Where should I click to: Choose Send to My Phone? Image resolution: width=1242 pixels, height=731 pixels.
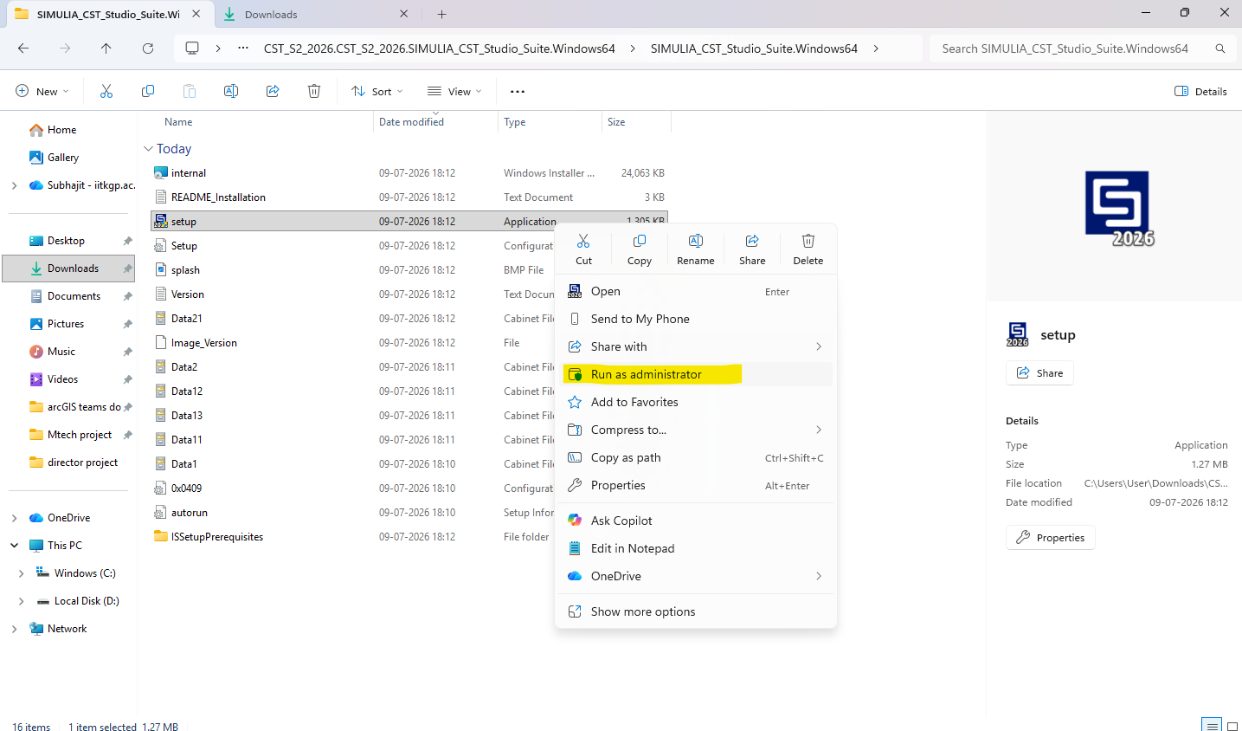(x=696, y=319)
